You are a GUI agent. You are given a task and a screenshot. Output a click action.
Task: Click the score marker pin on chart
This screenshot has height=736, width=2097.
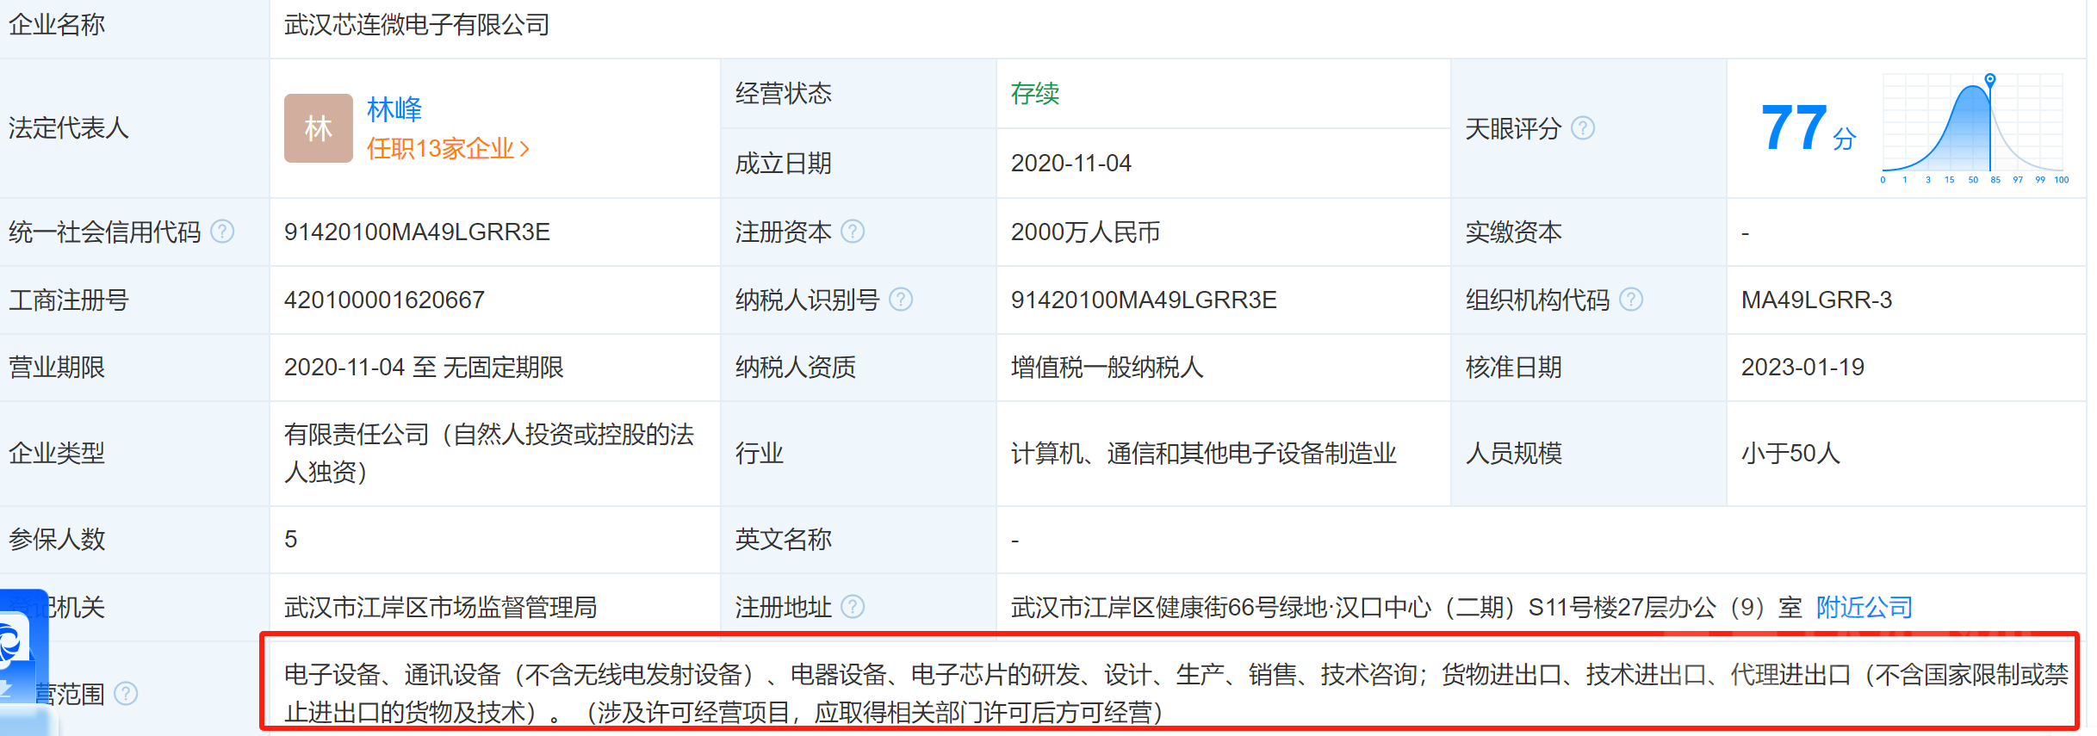coord(1990,81)
